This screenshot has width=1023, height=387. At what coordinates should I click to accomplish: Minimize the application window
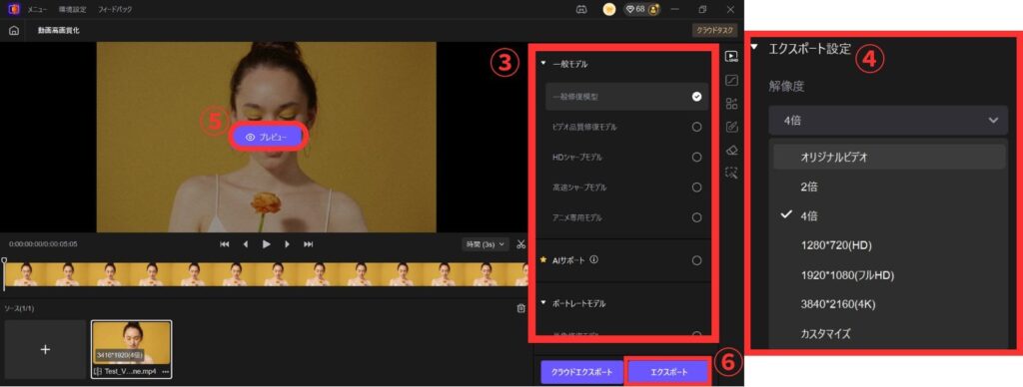674,10
